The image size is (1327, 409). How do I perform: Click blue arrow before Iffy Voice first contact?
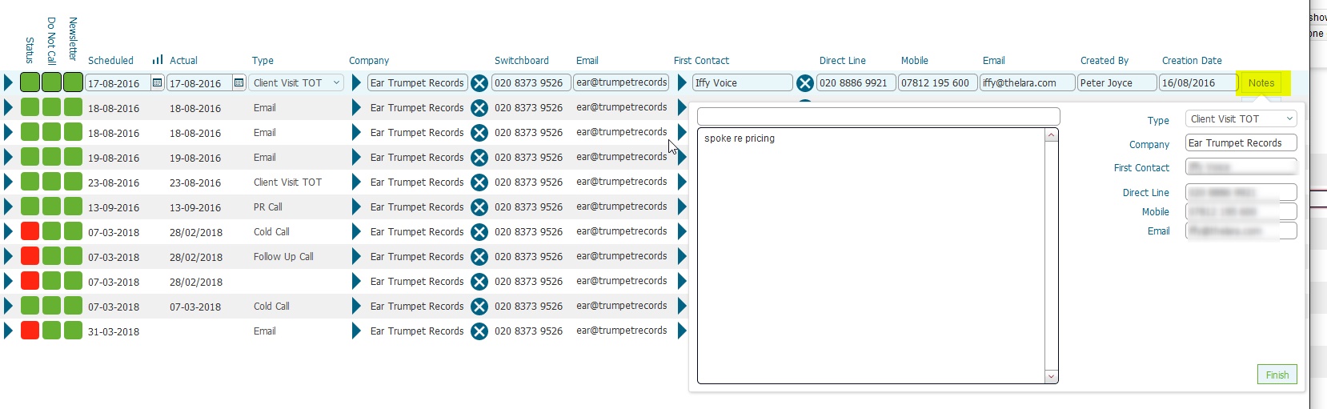(x=682, y=82)
